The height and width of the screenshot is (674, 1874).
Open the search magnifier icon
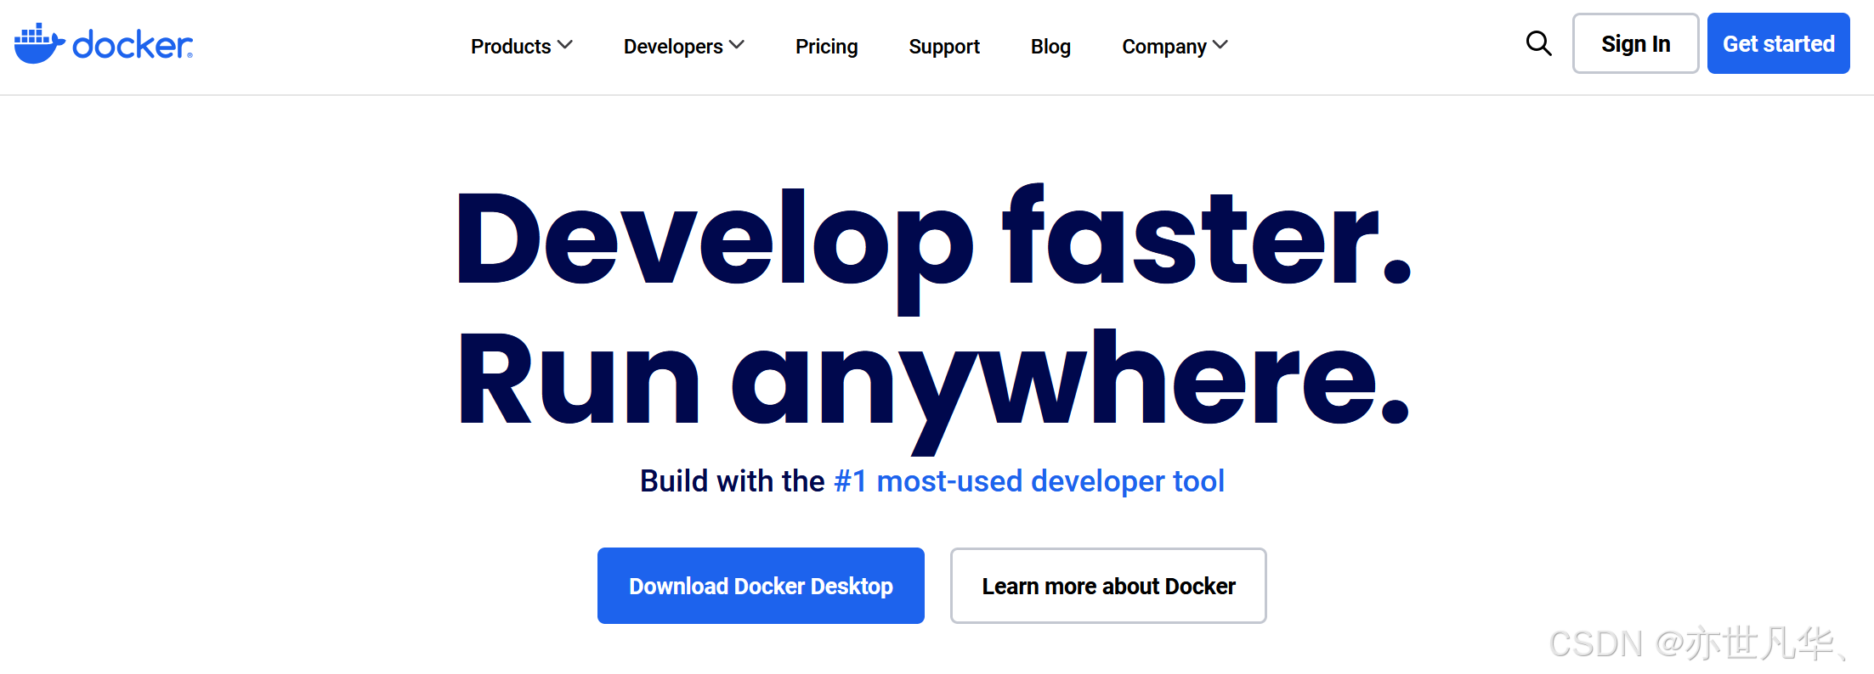click(x=1538, y=43)
